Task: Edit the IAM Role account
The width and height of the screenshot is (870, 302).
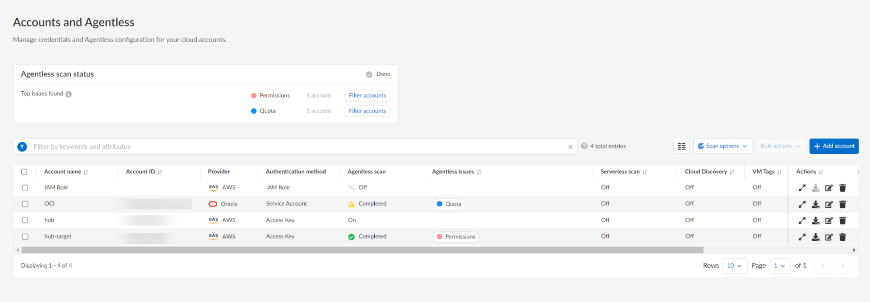Action: [829, 188]
